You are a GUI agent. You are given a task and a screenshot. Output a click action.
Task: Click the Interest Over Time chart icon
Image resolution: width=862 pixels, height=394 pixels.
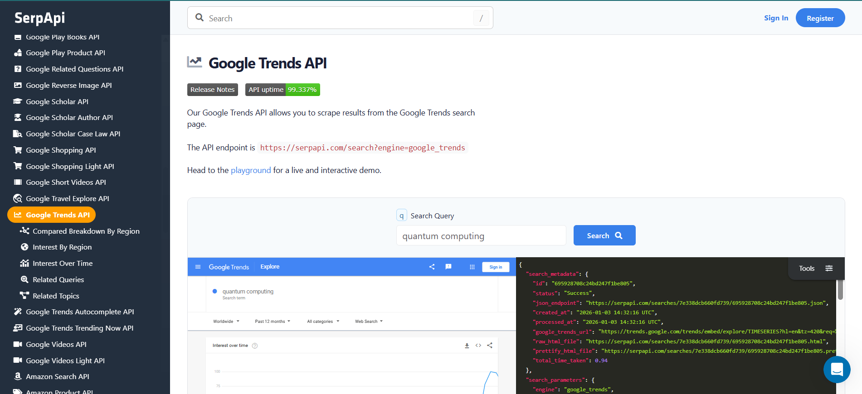pyautogui.click(x=24, y=263)
